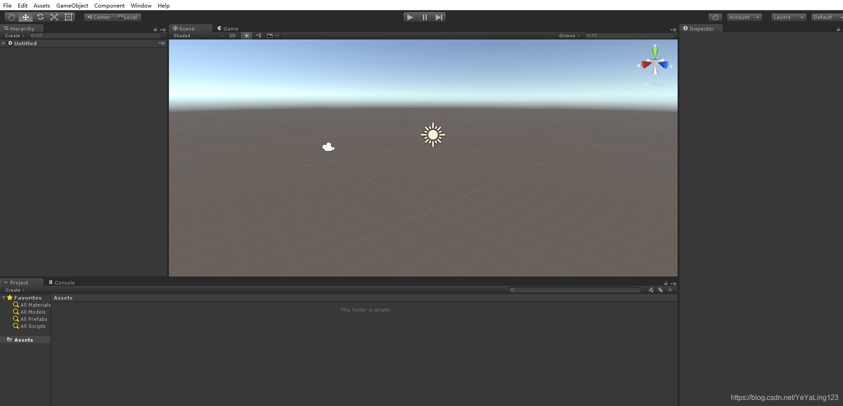Screen dimensions: 843x406
Task: Open the Window menu
Action: point(141,5)
